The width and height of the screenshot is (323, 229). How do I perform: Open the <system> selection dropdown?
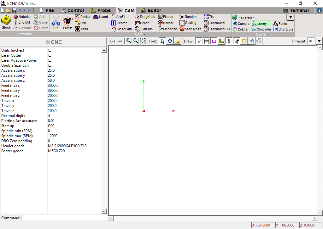pos(290,17)
